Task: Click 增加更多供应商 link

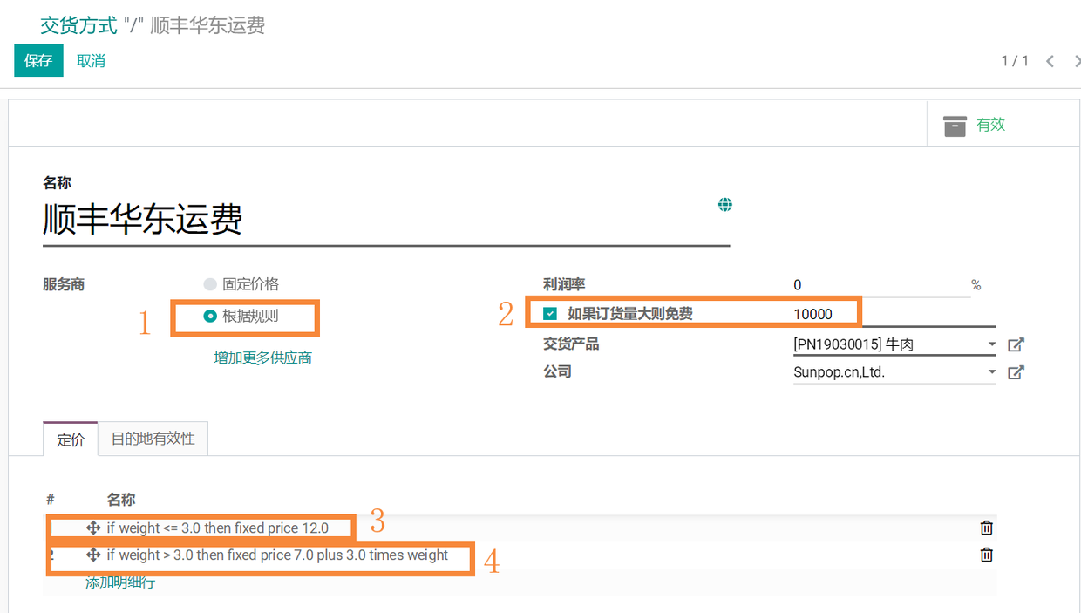Action: pos(263,358)
